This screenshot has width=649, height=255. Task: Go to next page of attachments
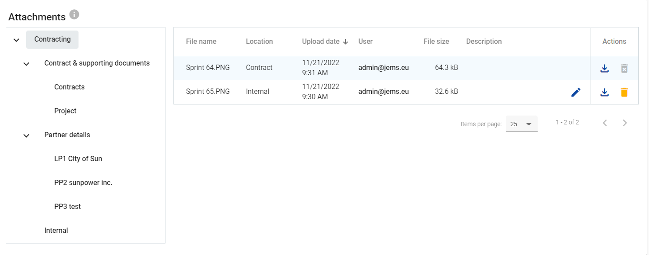(x=625, y=123)
